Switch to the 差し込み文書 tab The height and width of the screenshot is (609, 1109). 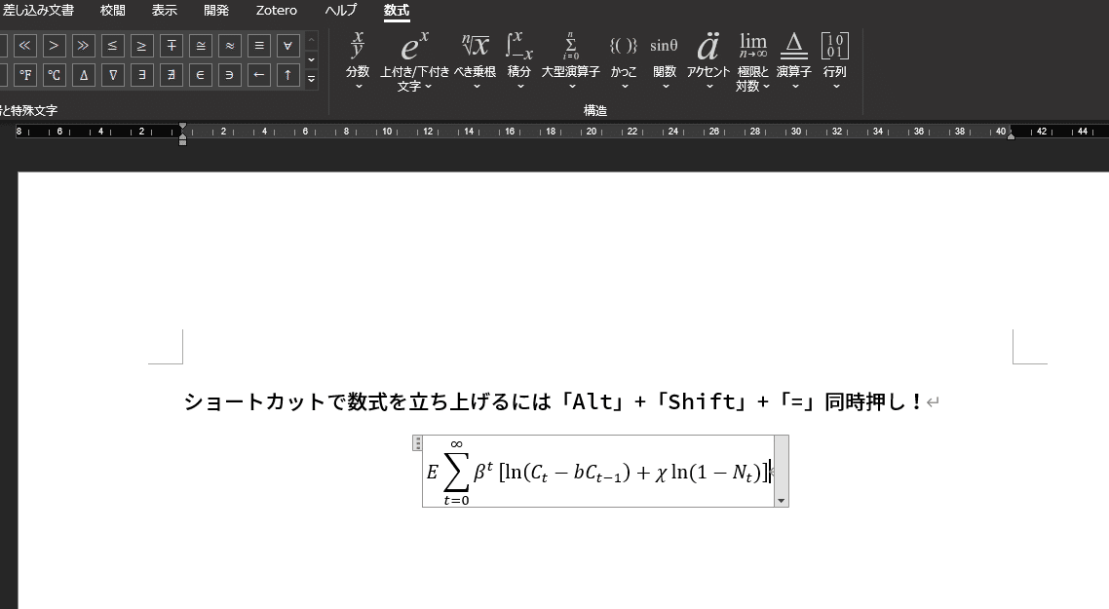pos(38,11)
